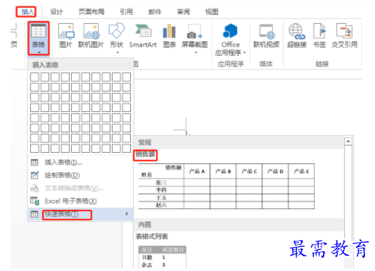Expand the 表格 dropdown arrow
Viewport: 375px width, 271px height.
pyautogui.click(x=39, y=52)
